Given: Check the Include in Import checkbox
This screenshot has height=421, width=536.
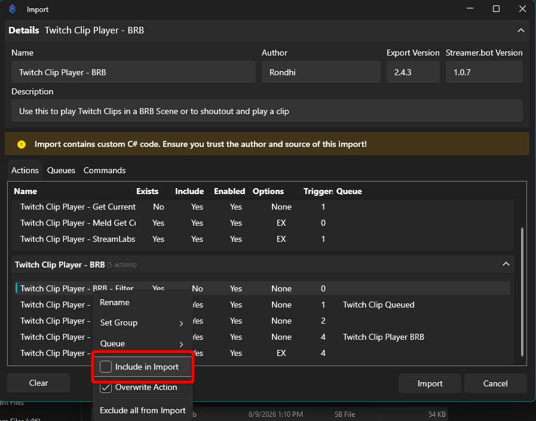Looking at the screenshot, I should click(106, 367).
